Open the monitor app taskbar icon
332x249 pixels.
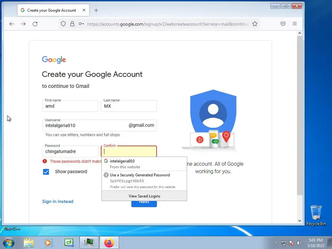coord(89,243)
